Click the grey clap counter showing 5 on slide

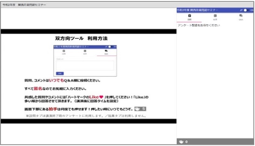pyautogui.click(x=140, y=109)
